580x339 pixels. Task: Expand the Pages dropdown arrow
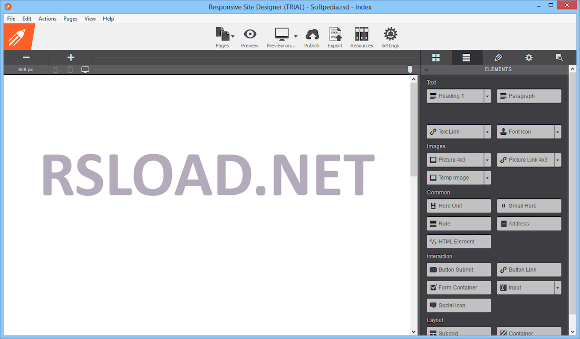click(x=233, y=36)
